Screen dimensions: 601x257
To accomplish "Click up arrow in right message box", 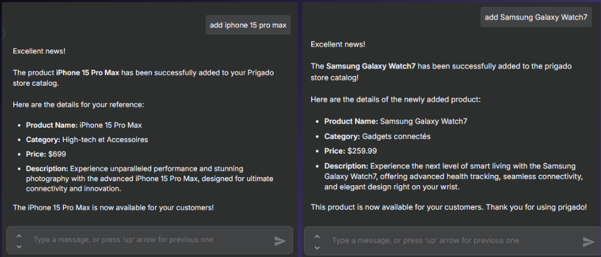I will [x=317, y=236].
